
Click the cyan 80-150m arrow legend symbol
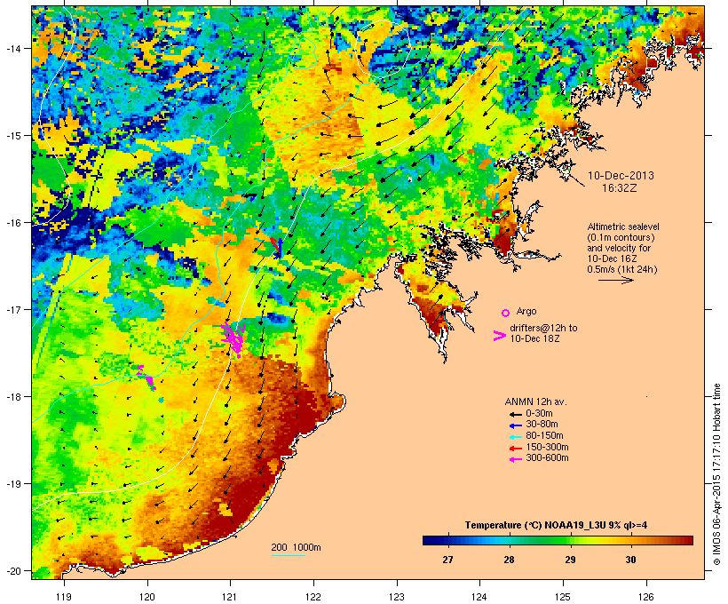(x=515, y=437)
